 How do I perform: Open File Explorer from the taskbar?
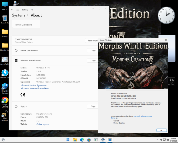click(75, 140)
